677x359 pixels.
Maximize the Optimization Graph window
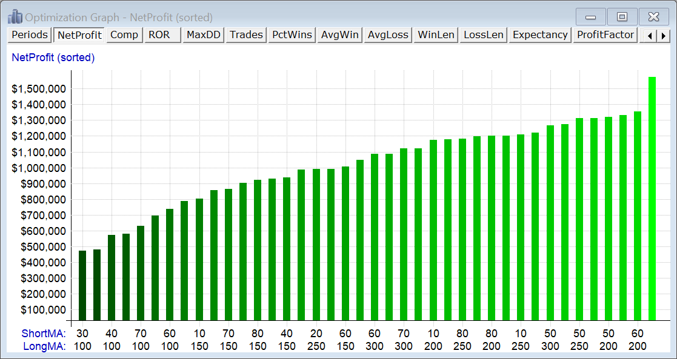[622, 17]
